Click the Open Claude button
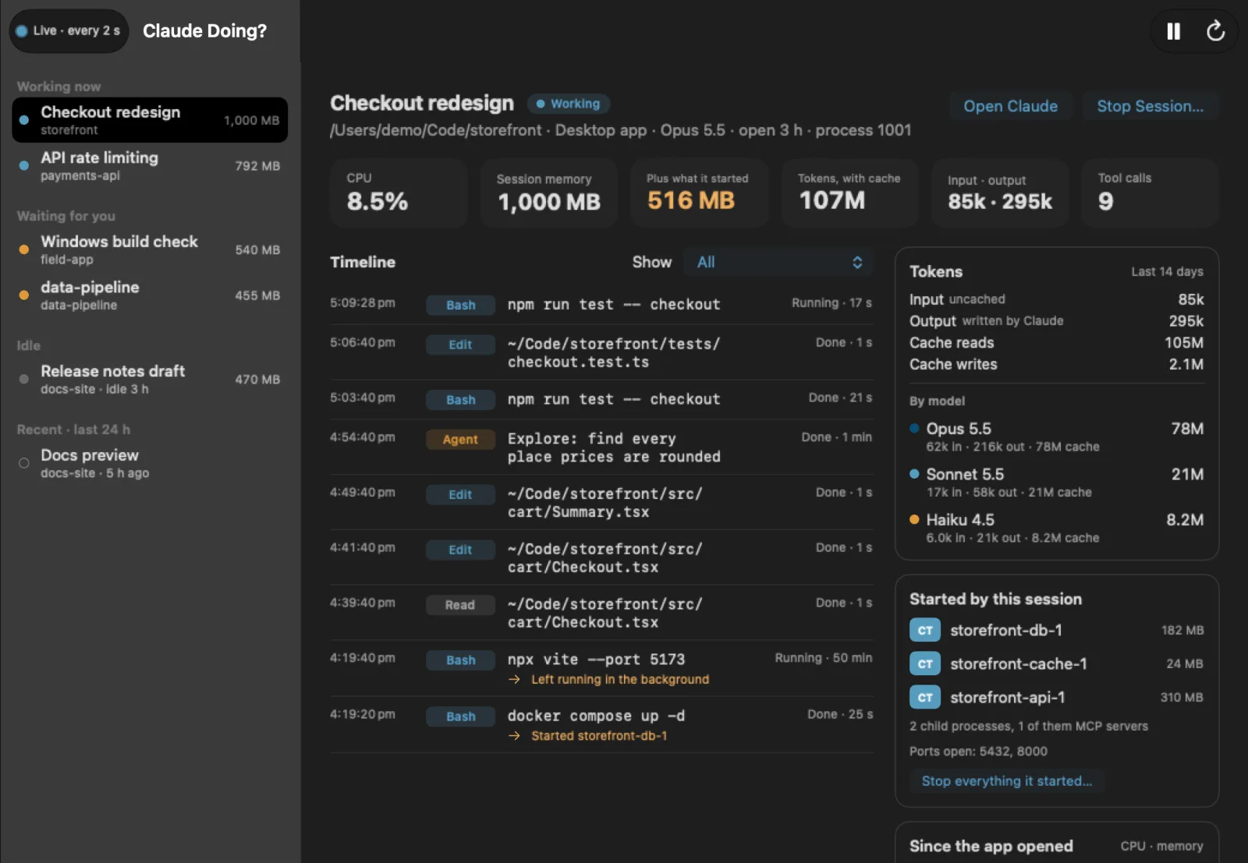The width and height of the screenshot is (1248, 863). (1011, 106)
